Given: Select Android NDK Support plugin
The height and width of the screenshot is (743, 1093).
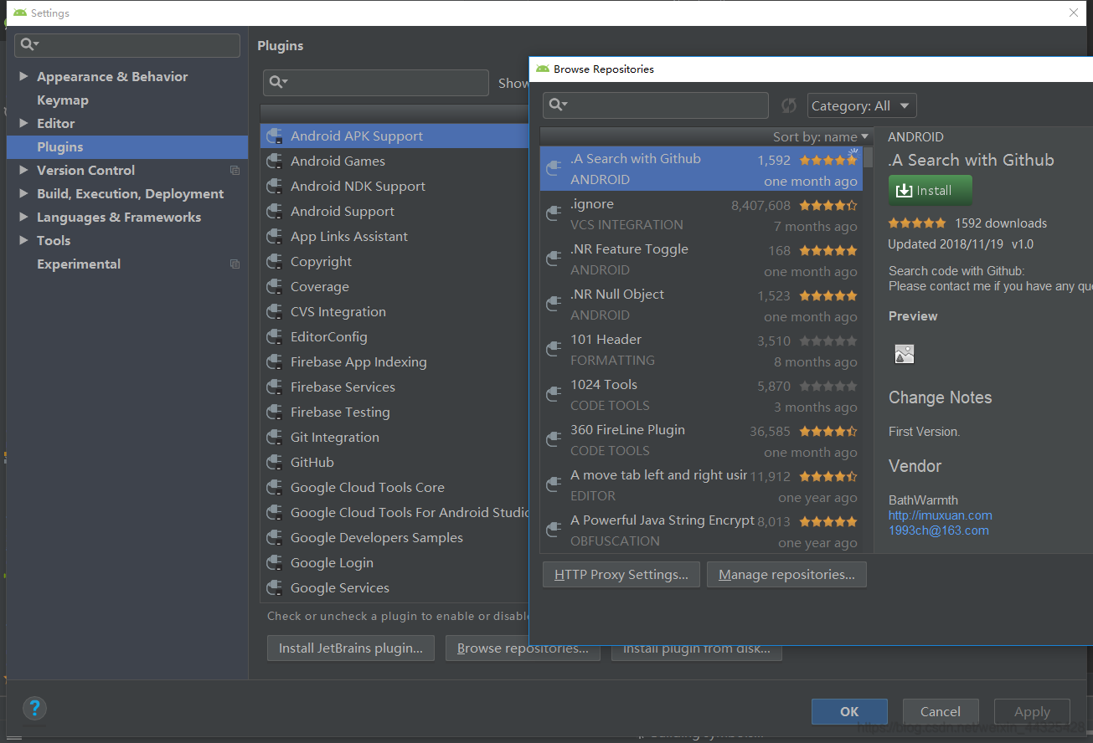Looking at the screenshot, I should pos(394,186).
